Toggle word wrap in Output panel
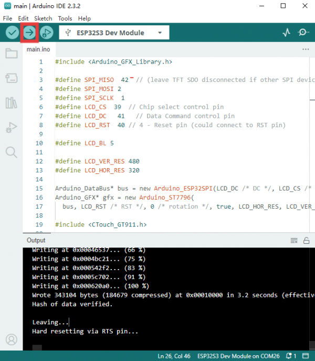 point(294,240)
